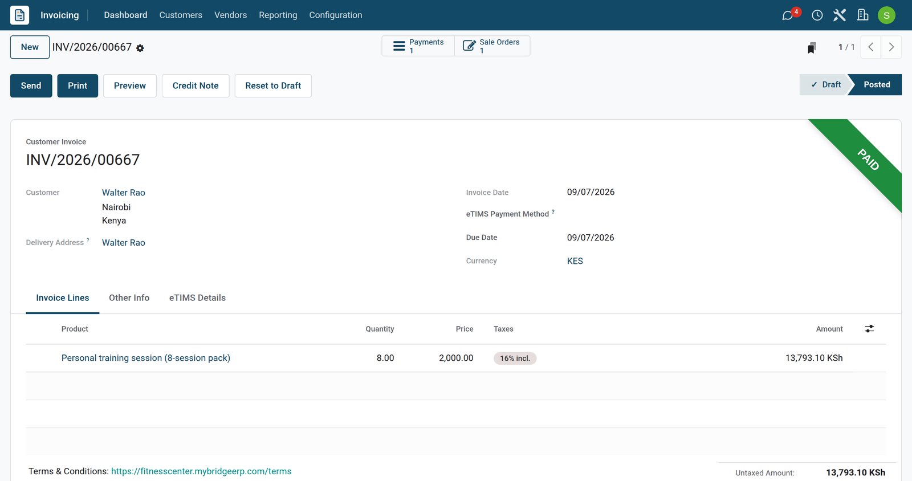Click the eTIMS Payment Method help mark
Viewport: 912px width, 481px height.
point(553,211)
